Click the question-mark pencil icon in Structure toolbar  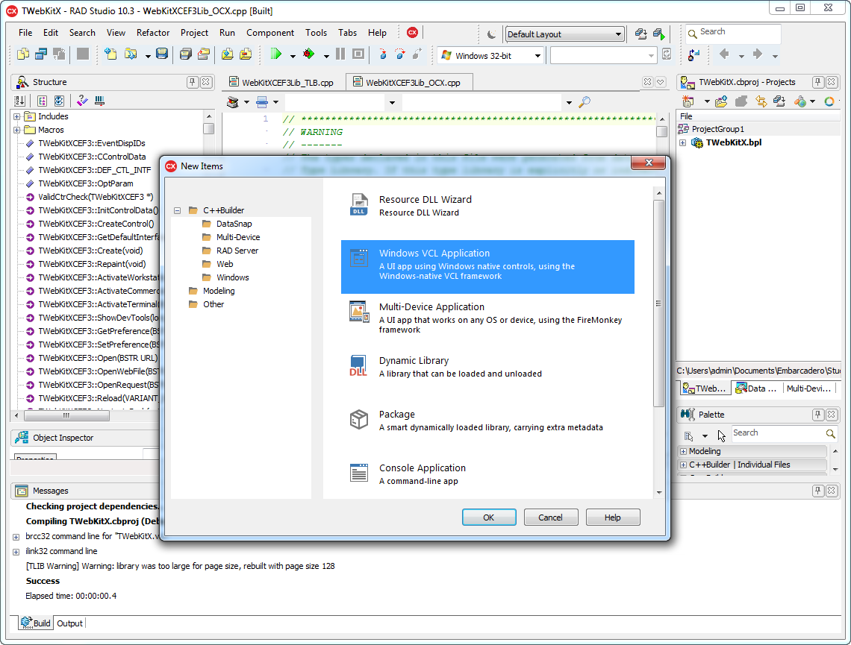pos(82,101)
